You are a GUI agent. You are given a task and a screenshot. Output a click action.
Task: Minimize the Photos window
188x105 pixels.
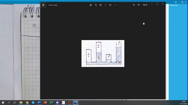[152, 4]
